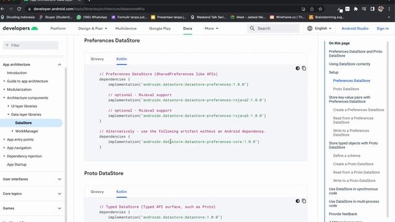Image resolution: width=395 pixels, height=222 pixels.
Task: Jump to Using DataStore correctly
Action: click(349, 64)
